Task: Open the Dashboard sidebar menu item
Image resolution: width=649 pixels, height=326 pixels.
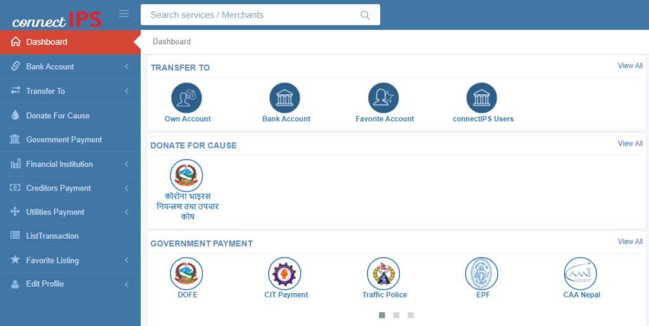Action: click(x=70, y=42)
